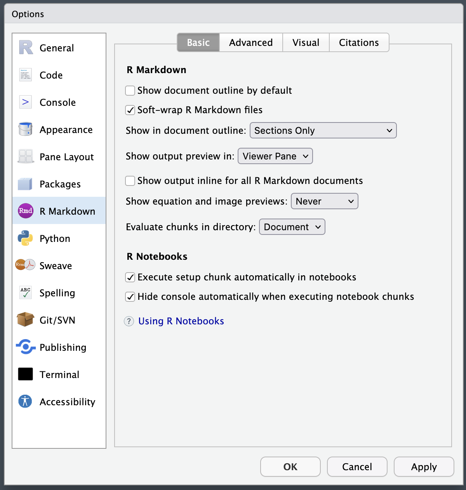Expand the Viewer Pane output preview dropdown
Screen dimensions: 466x490
click(x=275, y=156)
